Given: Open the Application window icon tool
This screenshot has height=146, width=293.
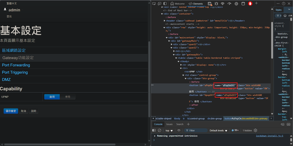Looking at the screenshot, I should (243, 3).
